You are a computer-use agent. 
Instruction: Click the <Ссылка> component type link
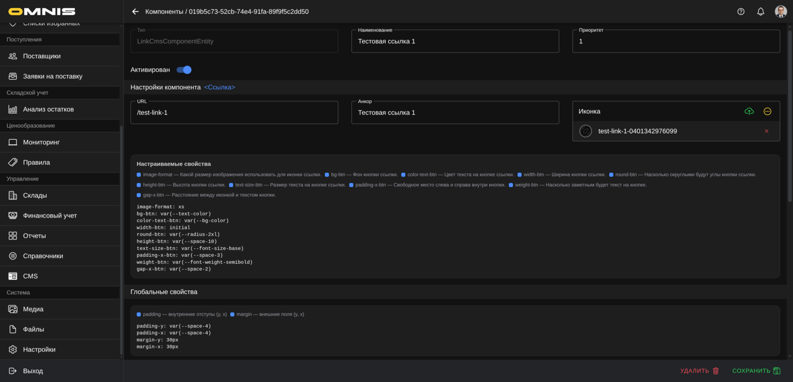219,87
